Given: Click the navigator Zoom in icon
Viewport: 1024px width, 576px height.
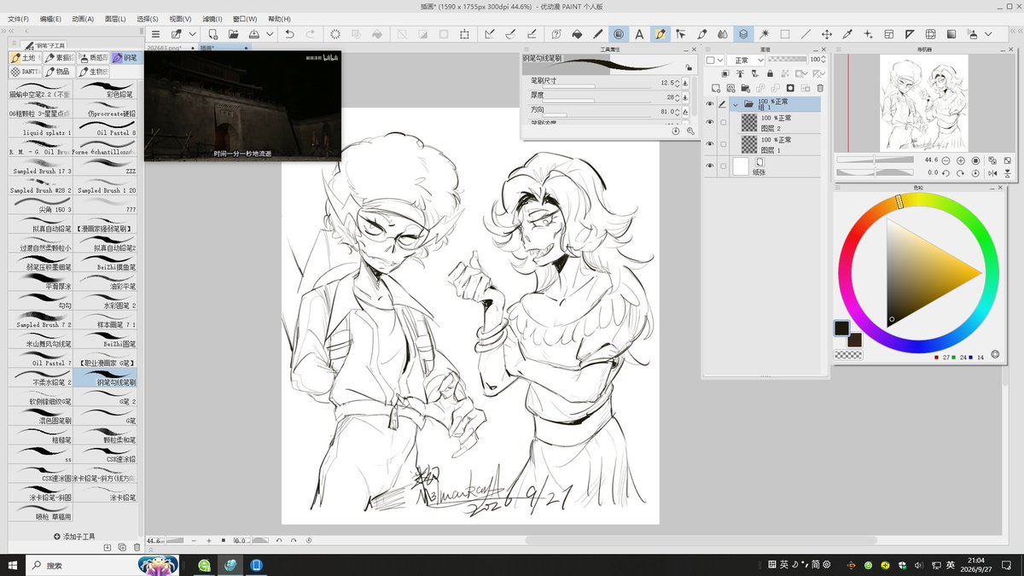Looking at the screenshot, I should (x=961, y=160).
